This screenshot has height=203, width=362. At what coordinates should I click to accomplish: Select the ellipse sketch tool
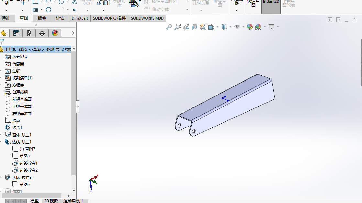61,2
